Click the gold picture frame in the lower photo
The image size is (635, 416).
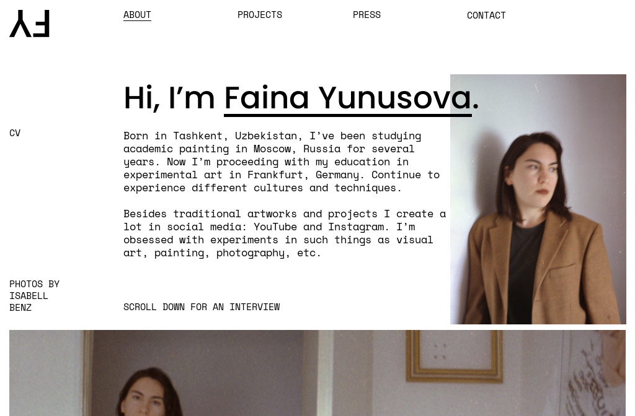[454, 355]
